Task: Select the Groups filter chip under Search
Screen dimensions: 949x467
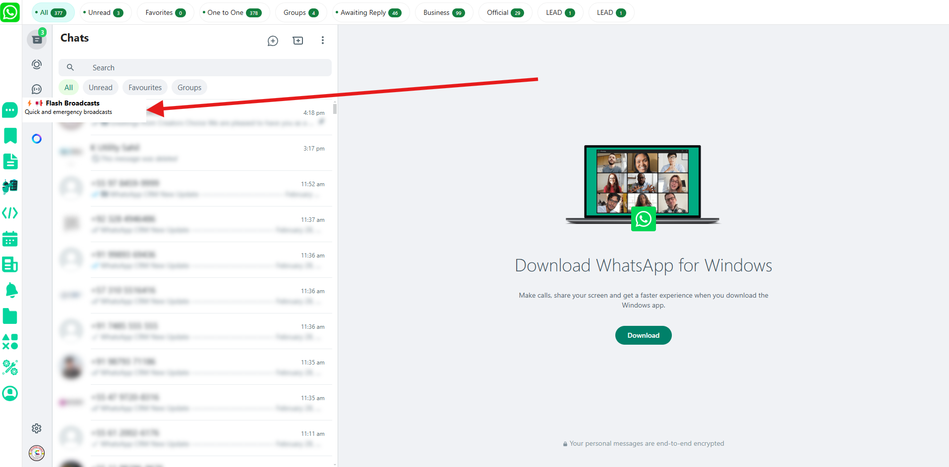Action: [x=189, y=88]
